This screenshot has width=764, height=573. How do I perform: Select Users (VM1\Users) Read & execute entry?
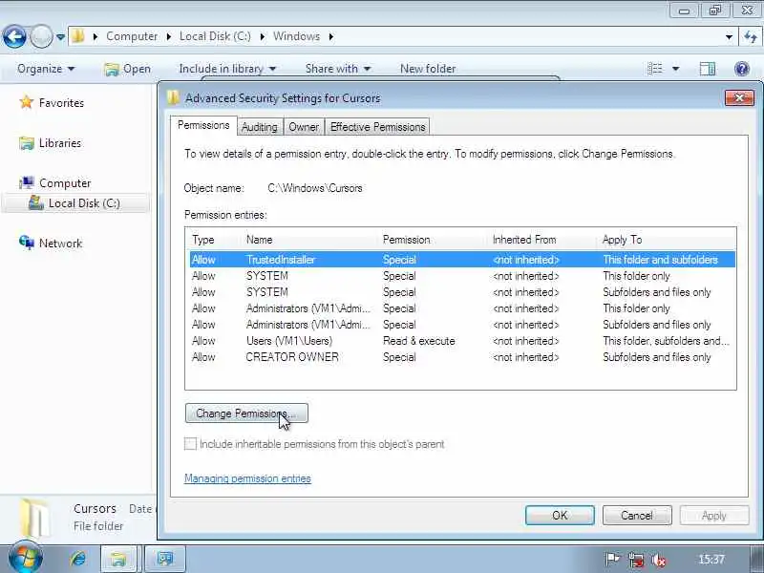(462, 341)
